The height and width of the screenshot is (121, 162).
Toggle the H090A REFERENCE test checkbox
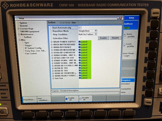[79, 47]
